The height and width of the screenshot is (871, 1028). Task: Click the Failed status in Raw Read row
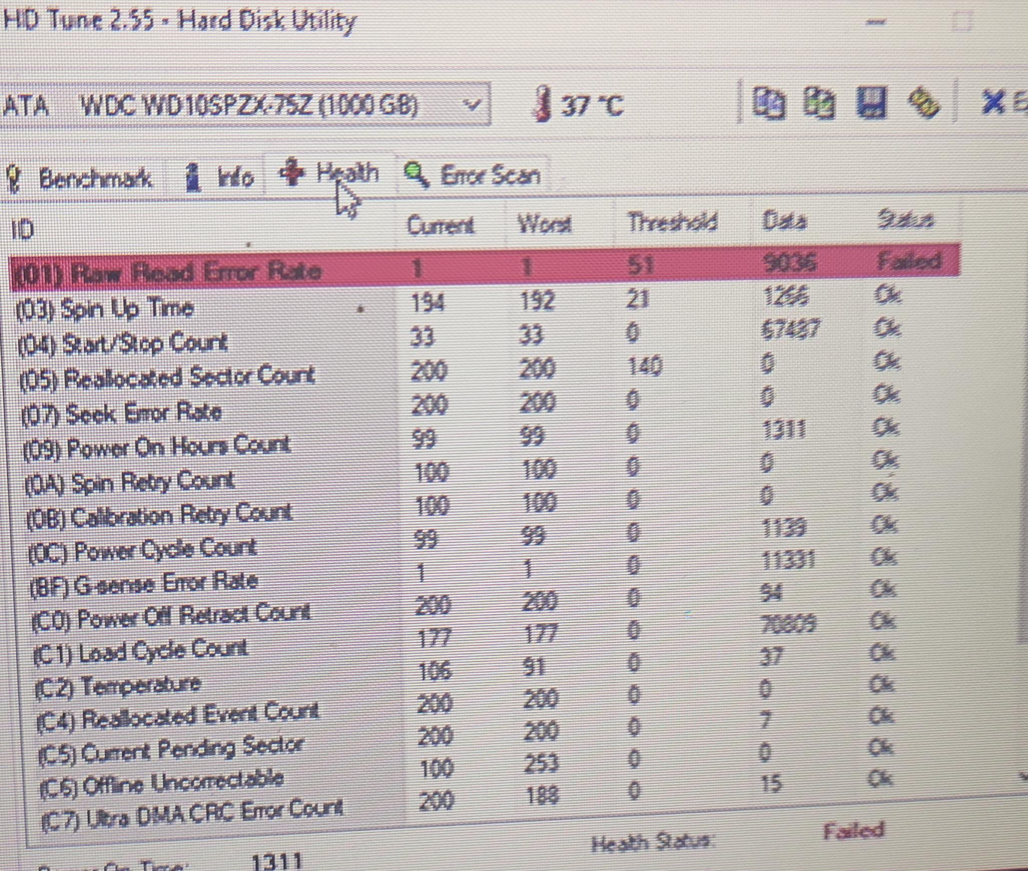(909, 261)
